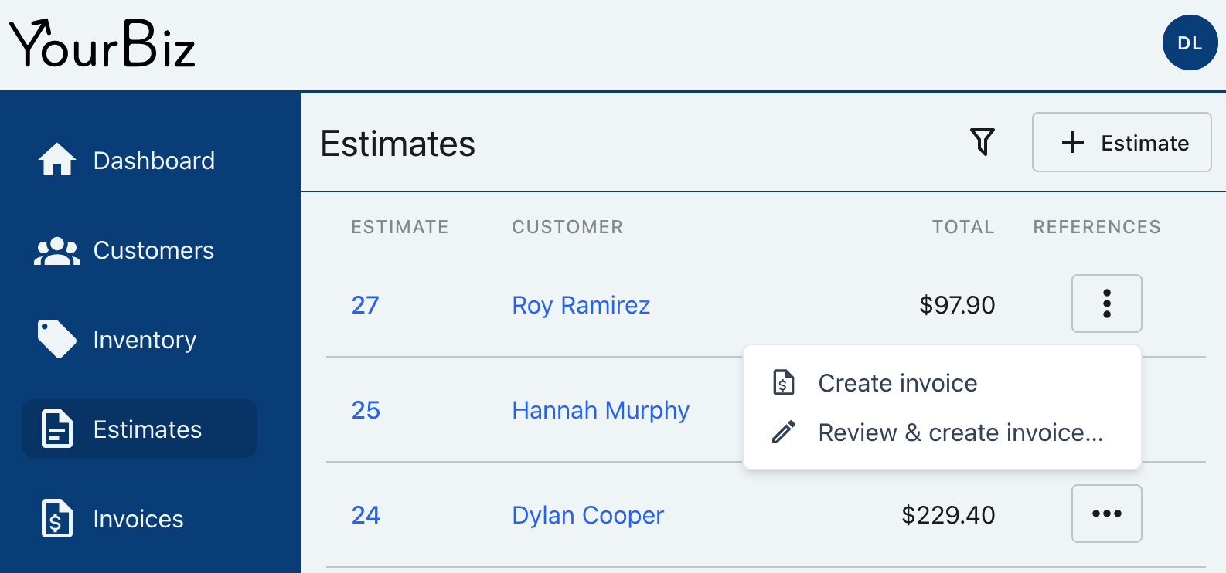The image size is (1226, 573).
Task: Click the Estimates page heading
Action: [398, 144]
